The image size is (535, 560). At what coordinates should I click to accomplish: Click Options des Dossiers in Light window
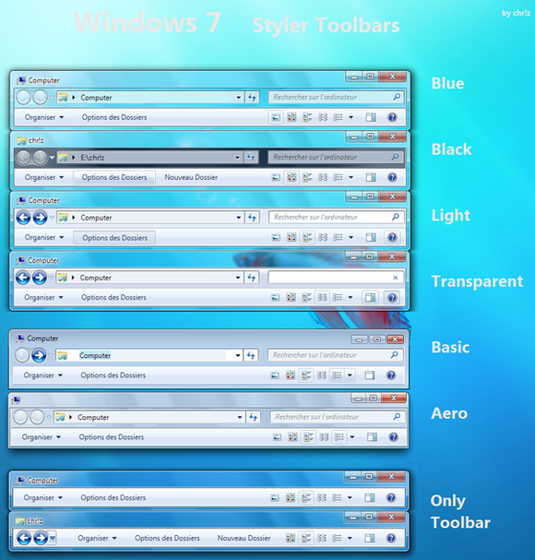pyautogui.click(x=114, y=237)
